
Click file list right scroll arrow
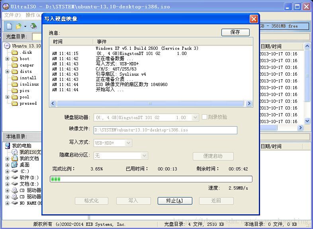300,128
